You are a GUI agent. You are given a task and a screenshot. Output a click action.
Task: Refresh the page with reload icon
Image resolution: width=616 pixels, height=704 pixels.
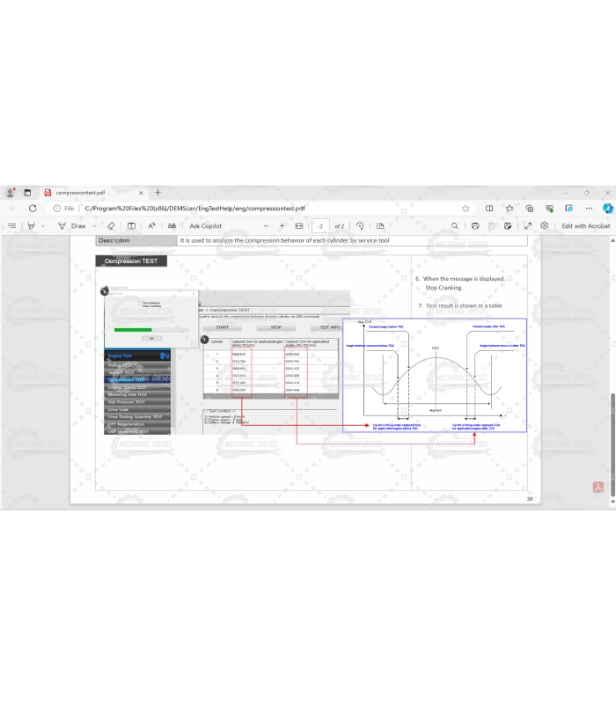33,209
